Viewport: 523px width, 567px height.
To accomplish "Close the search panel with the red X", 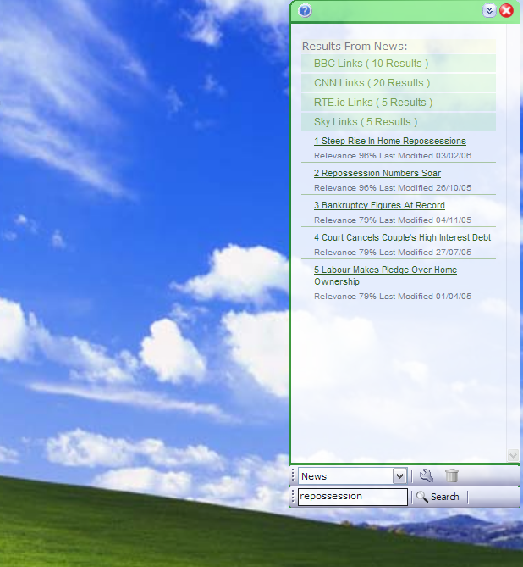I will click(x=506, y=10).
